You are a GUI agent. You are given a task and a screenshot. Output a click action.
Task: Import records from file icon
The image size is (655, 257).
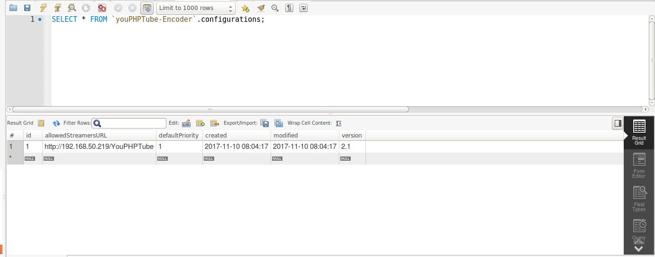tap(279, 123)
